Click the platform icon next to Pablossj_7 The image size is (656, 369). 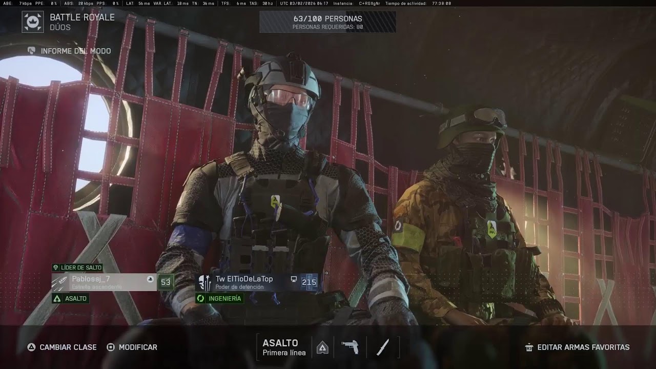tap(149, 279)
